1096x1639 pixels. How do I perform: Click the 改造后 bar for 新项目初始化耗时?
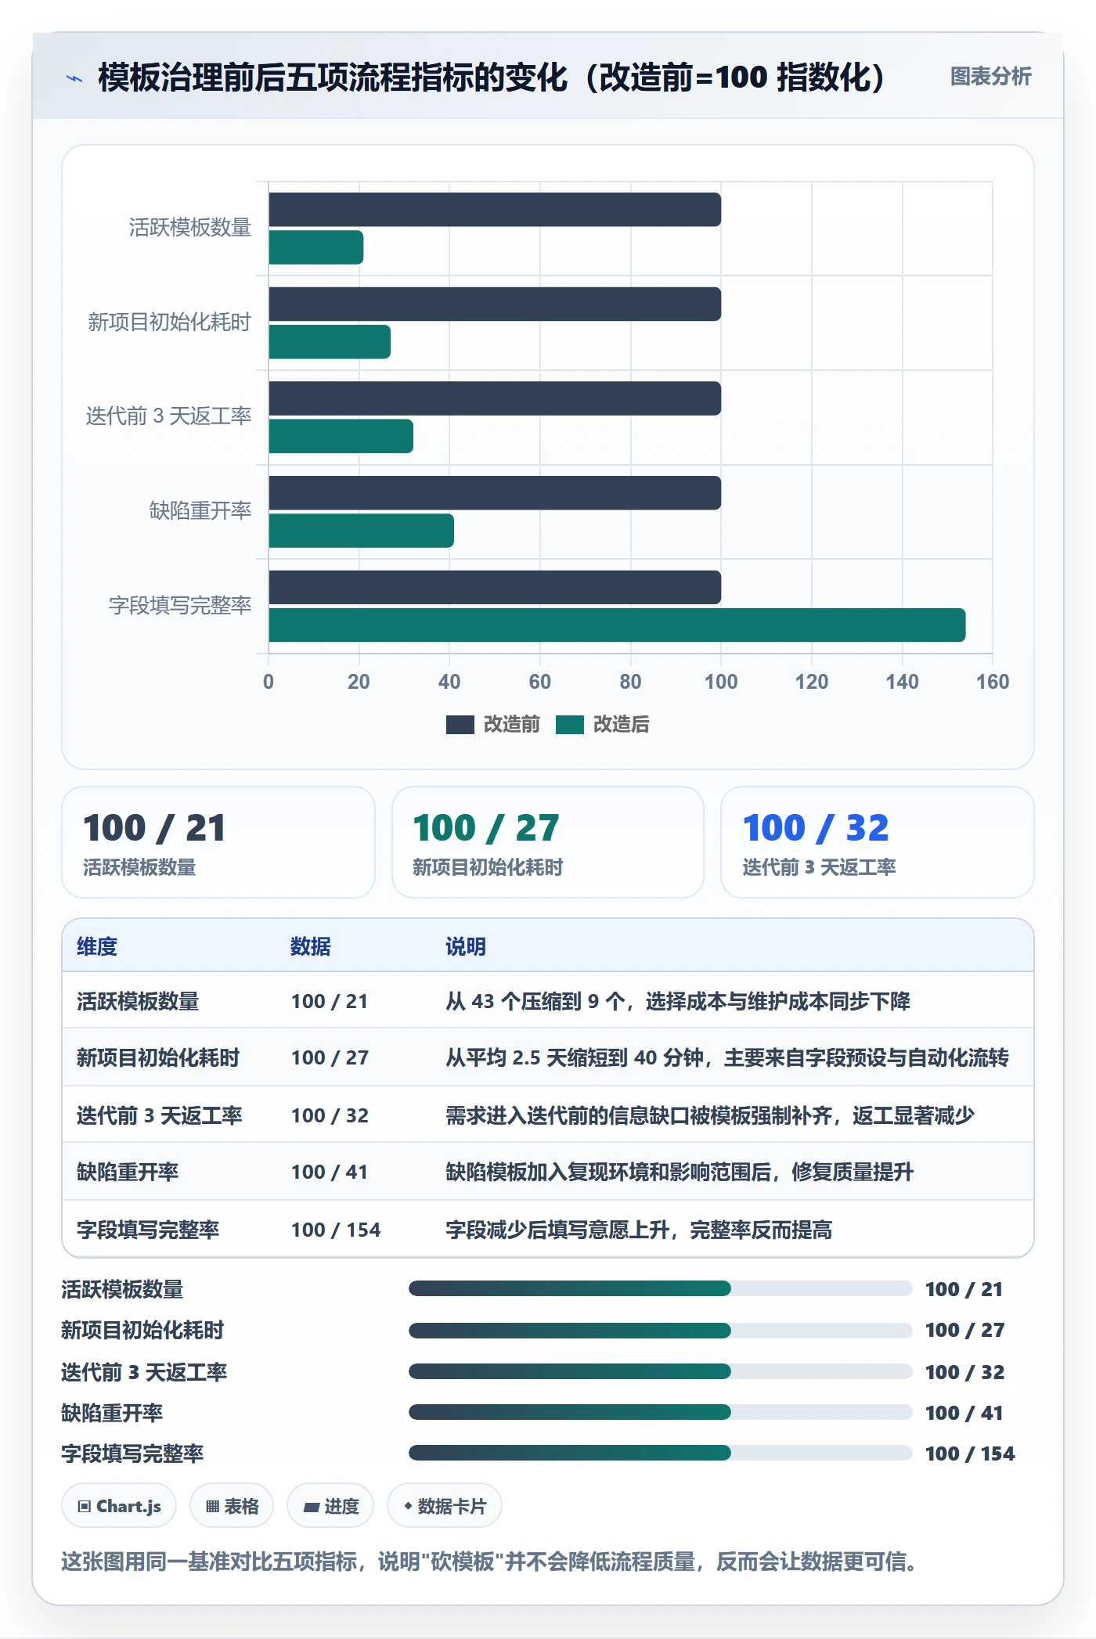[x=330, y=342]
